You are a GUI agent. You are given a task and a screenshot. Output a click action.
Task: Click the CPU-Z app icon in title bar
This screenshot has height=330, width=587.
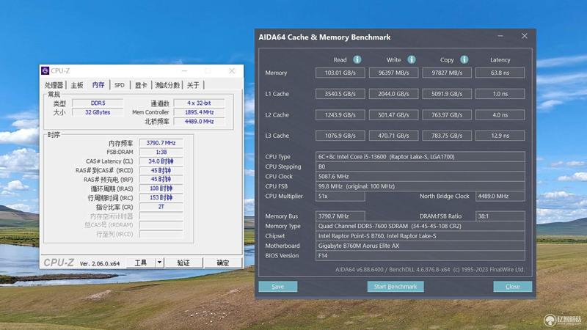pos(45,70)
